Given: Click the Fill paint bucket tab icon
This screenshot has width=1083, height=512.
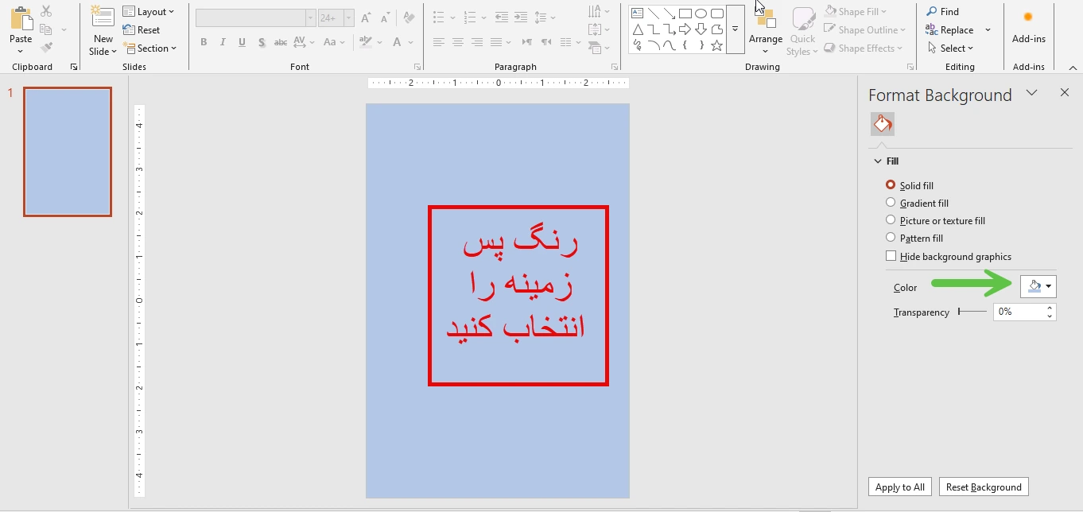Looking at the screenshot, I should click(882, 124).
